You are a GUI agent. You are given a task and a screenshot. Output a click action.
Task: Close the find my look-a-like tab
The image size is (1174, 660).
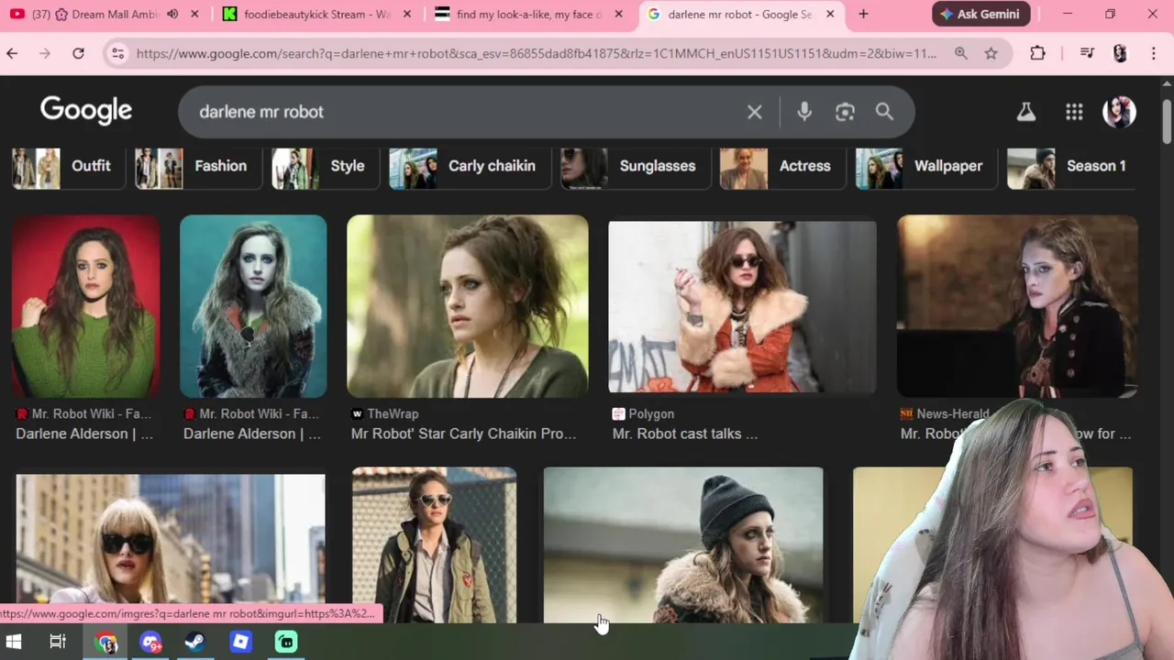(x=619, y=14)
